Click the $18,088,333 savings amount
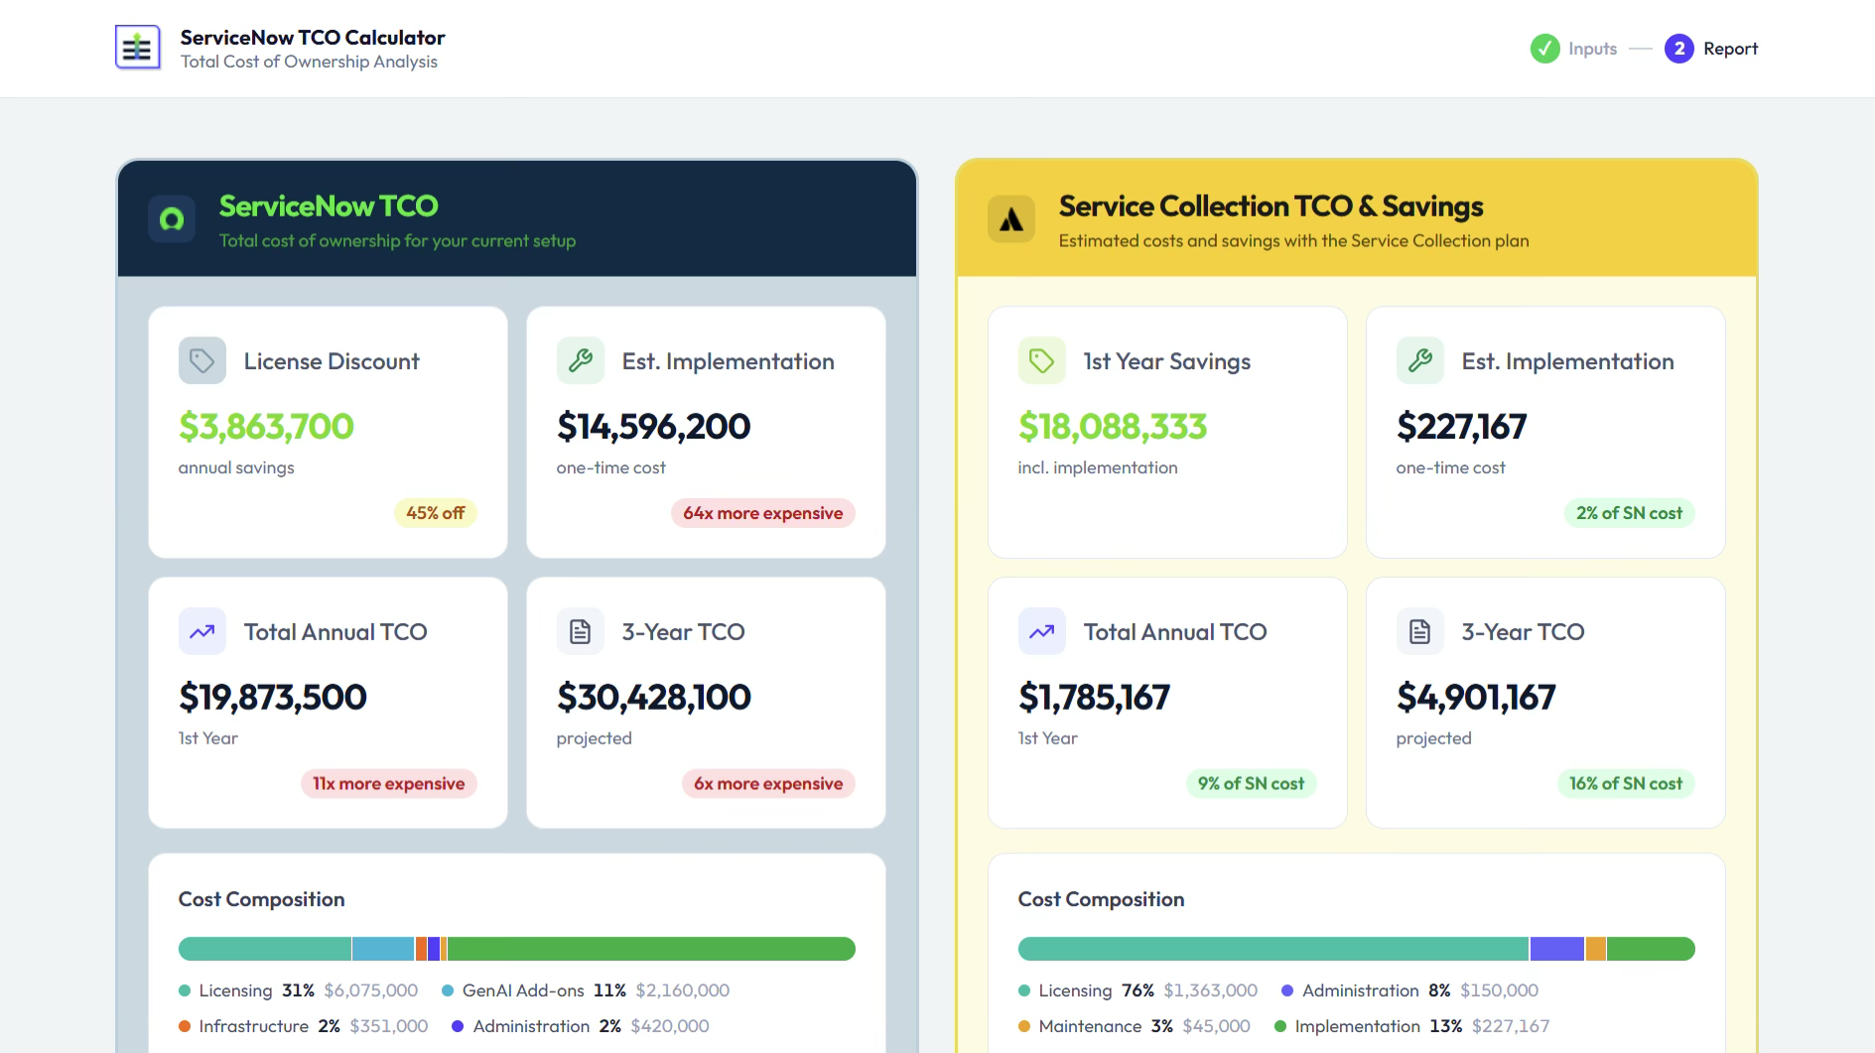Screen dimensions: 1875x1053 [1113, 427]
